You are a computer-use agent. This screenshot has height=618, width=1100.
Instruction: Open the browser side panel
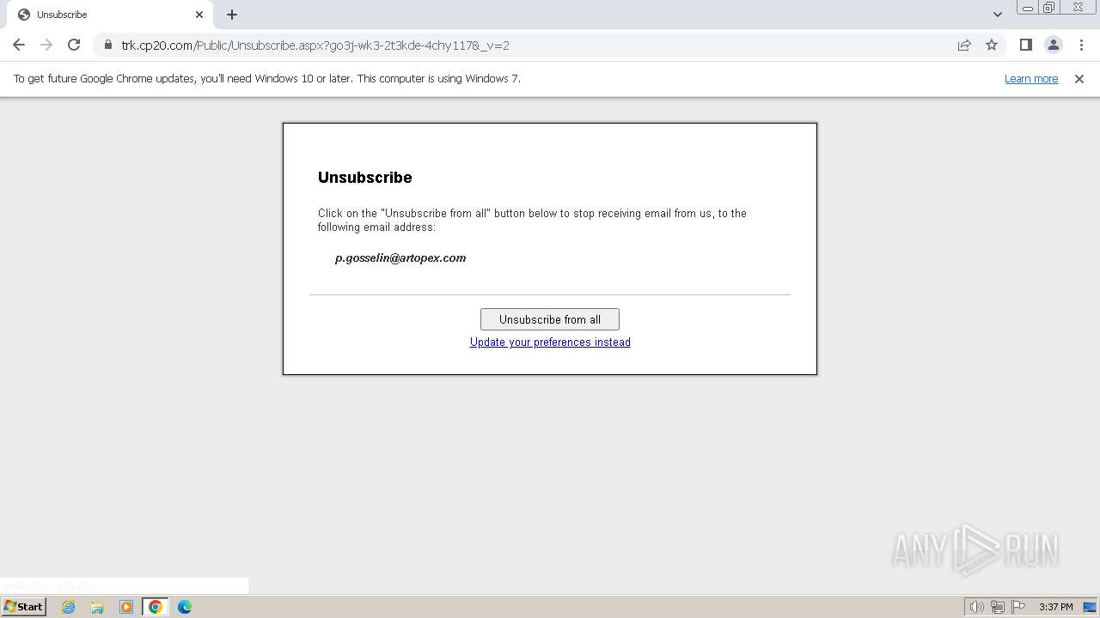[1025, 45]
